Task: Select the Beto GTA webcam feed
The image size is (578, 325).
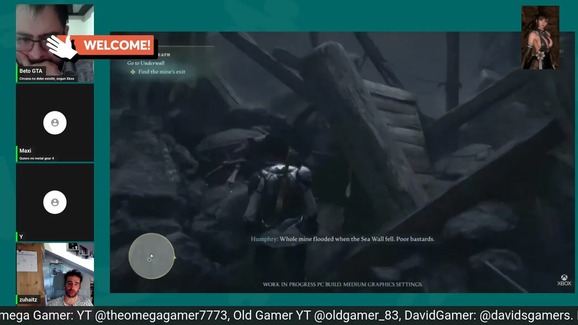Action: (x=55, y=43)
